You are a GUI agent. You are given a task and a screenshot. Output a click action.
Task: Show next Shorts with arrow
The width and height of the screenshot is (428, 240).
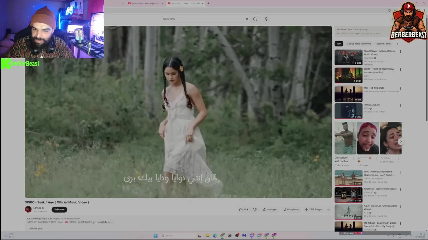coord(401,142)
